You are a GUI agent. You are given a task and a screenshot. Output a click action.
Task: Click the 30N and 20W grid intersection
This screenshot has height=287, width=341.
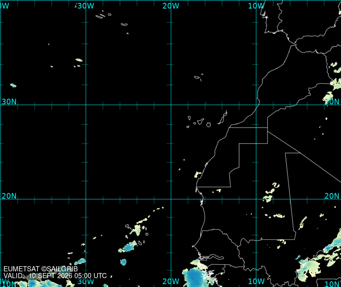[171, 105]
